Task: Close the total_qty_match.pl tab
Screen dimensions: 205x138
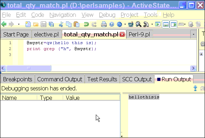Action: (122, 34)
